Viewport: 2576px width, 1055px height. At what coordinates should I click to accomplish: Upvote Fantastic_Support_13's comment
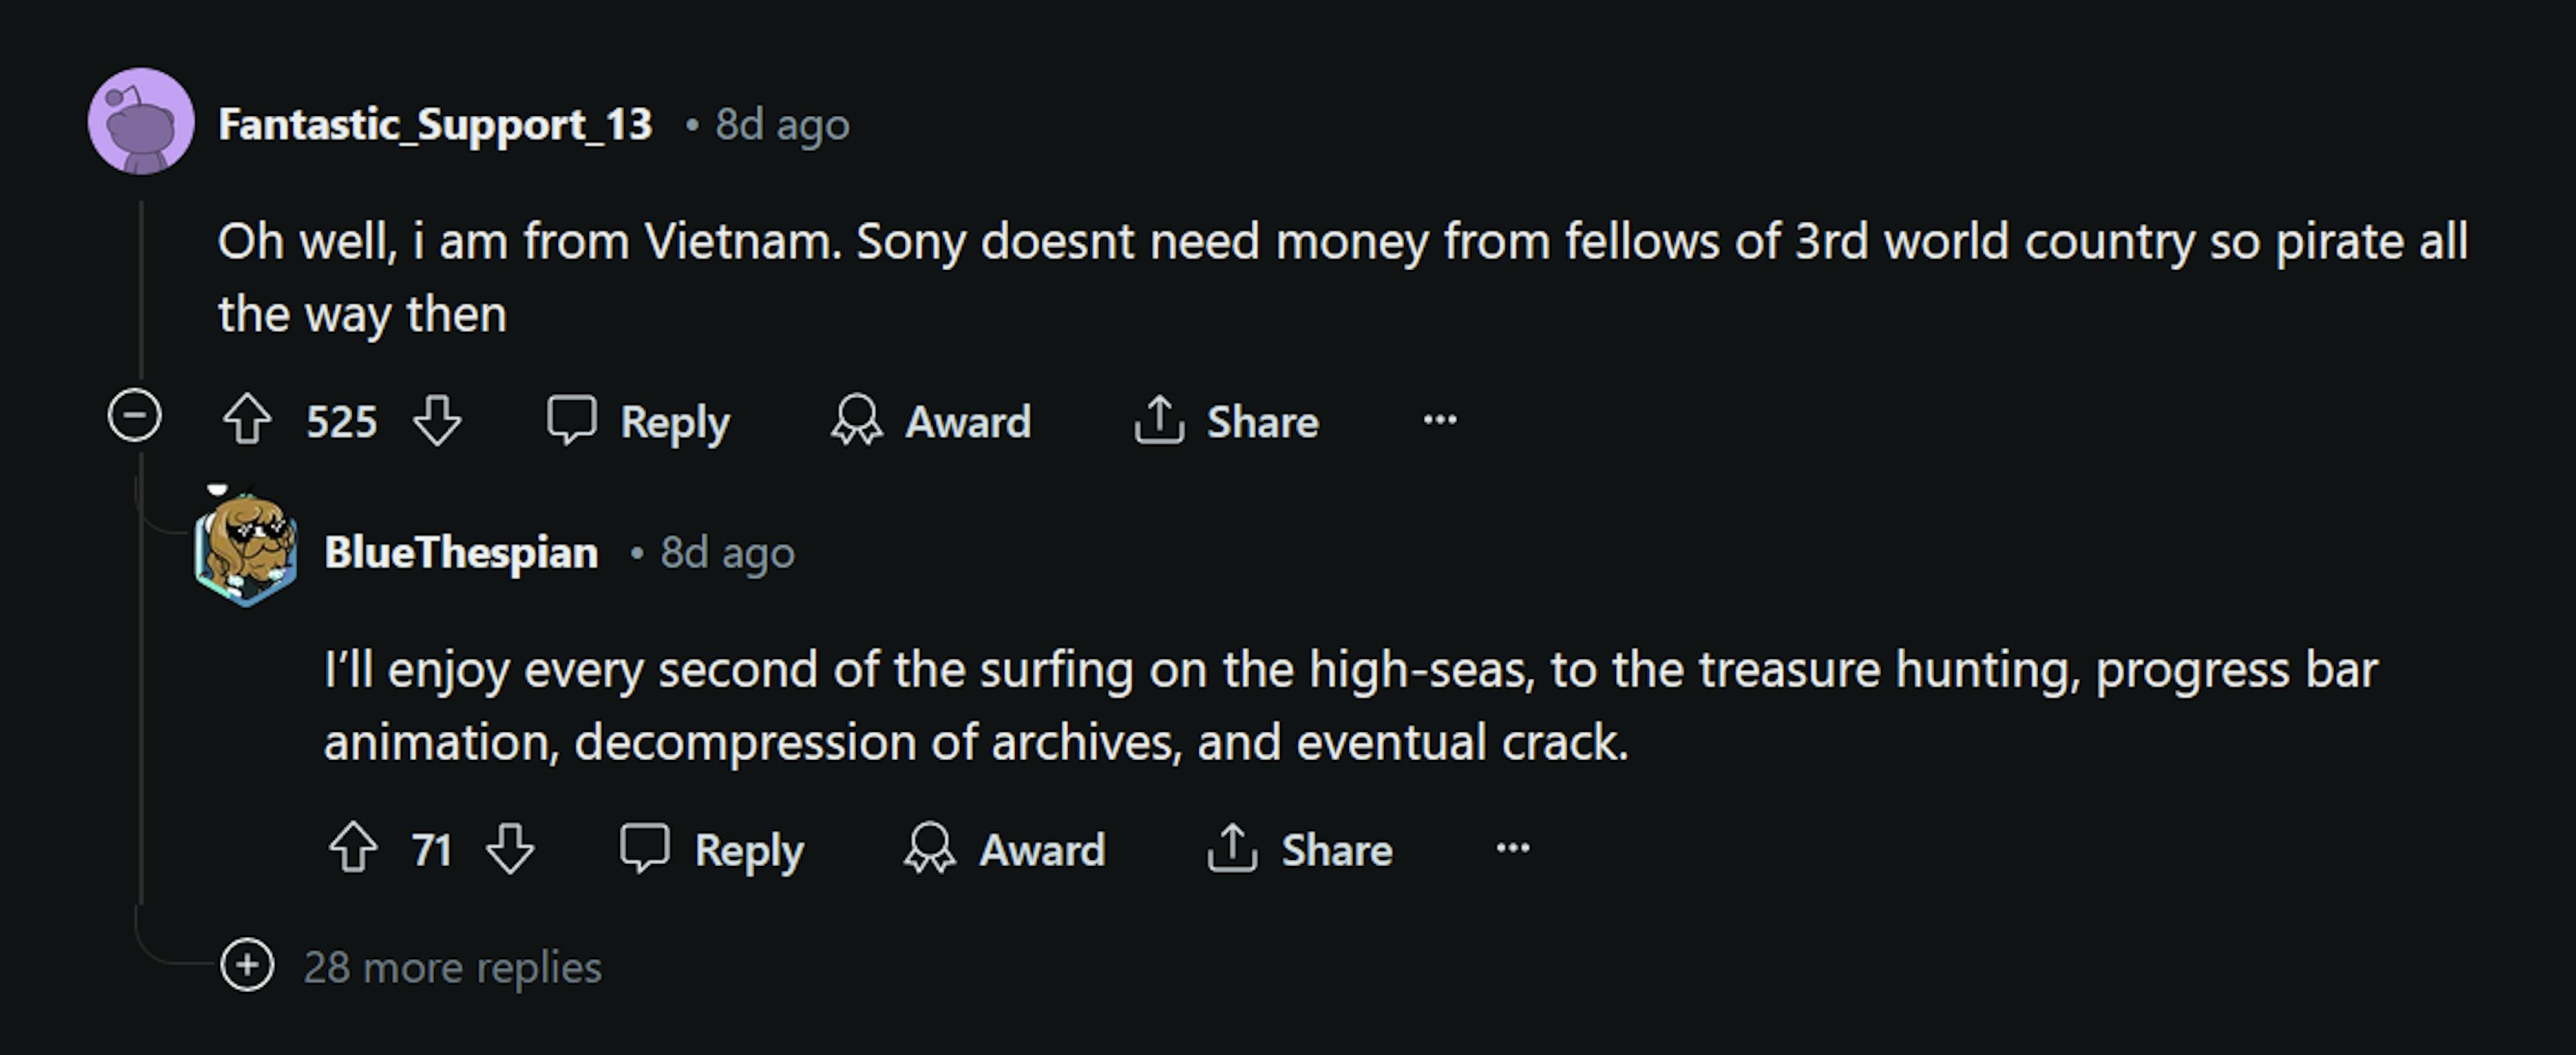pyautogui.click(x=247, y=420)
